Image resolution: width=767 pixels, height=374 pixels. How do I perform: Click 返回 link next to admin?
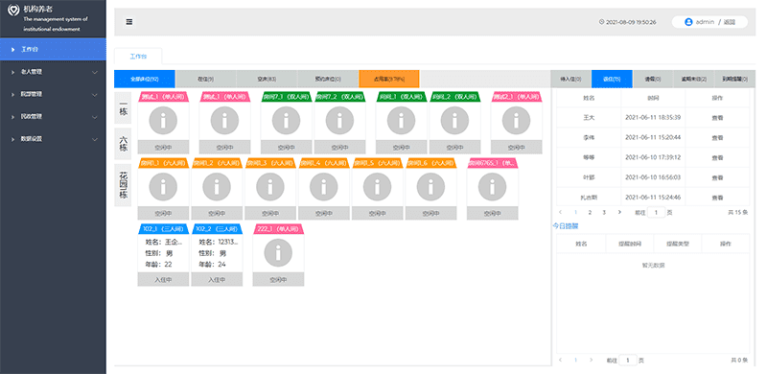pyautogui.click(x=730, y=22)
